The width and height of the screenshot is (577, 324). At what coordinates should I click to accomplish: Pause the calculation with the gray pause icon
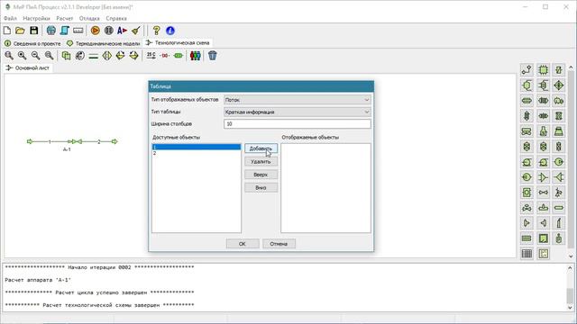pos(108,31)
